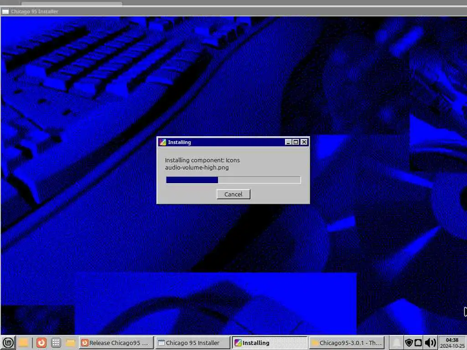Click the 'audio-volume-high.png' file name text
Screen dimensions: 467x350
click(197, 168)
